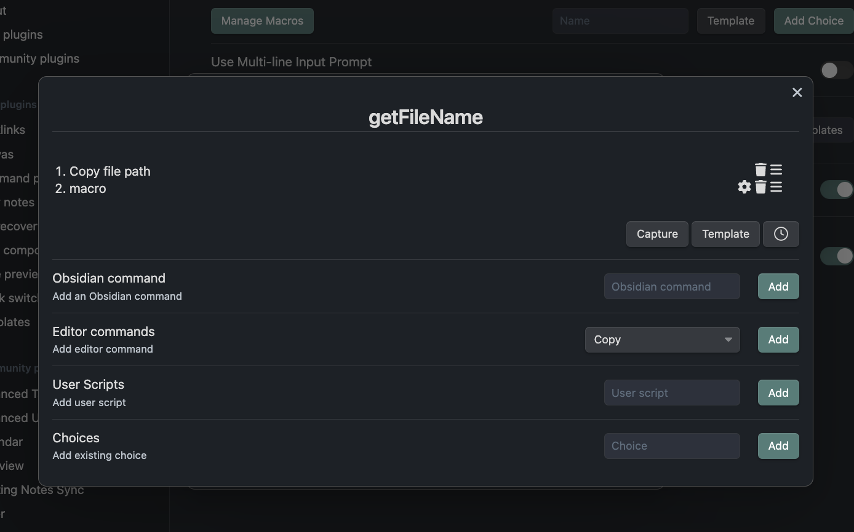Image resolution: width=854 pixels, height=532 pixels.
Task: Click the Template button next to Capture
Action: 725,234
